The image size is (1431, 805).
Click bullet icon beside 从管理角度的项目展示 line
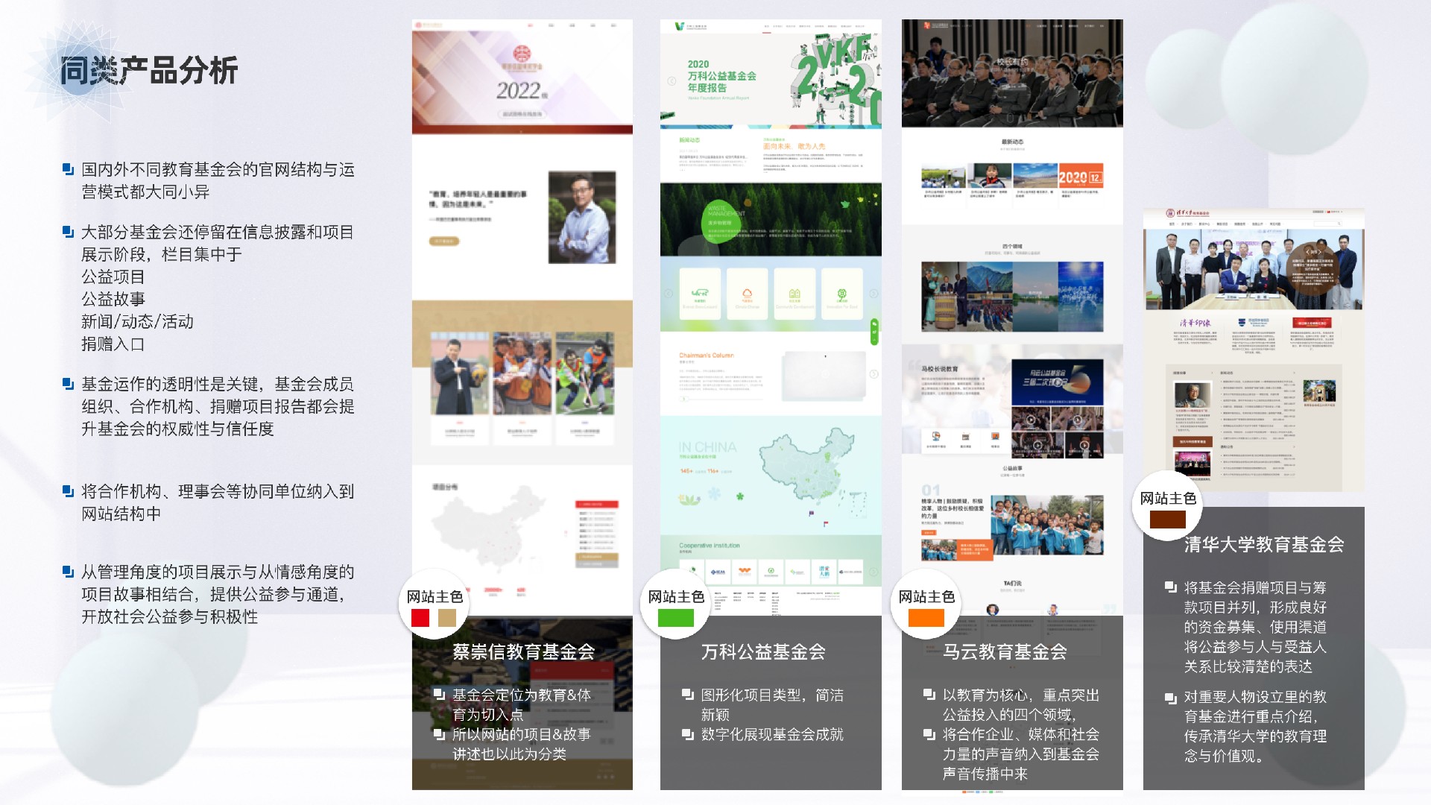tap(68, 572)
